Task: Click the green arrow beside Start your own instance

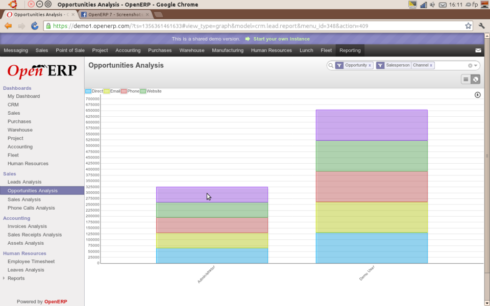Action: pos(248,39)
